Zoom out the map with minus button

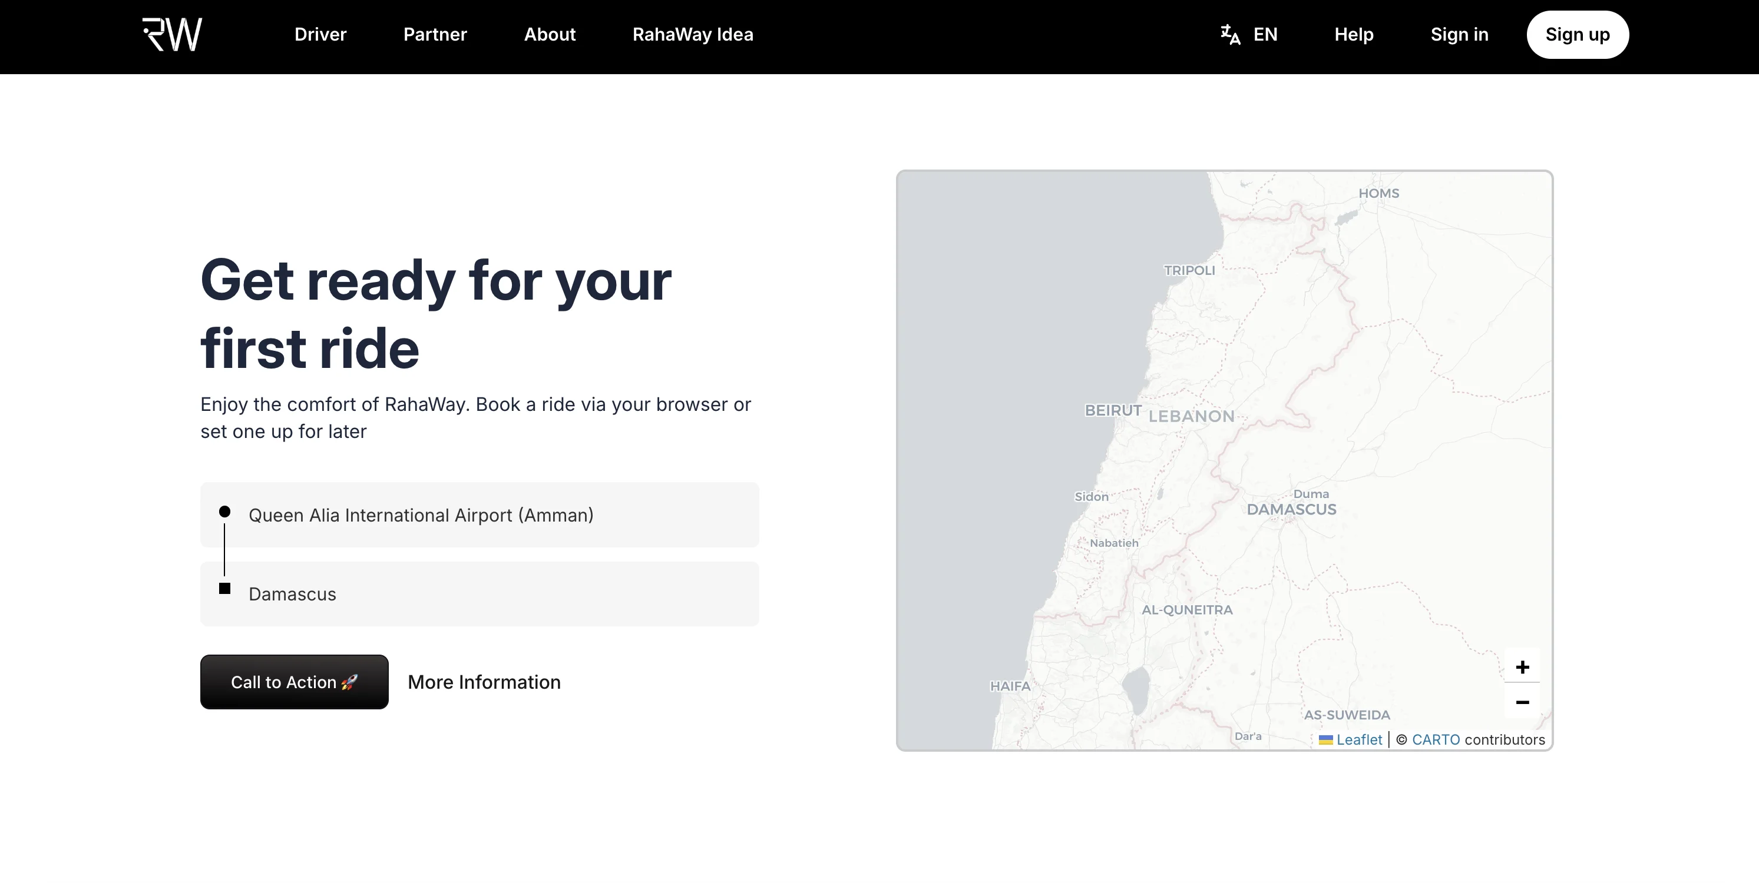click(1522, 702)
